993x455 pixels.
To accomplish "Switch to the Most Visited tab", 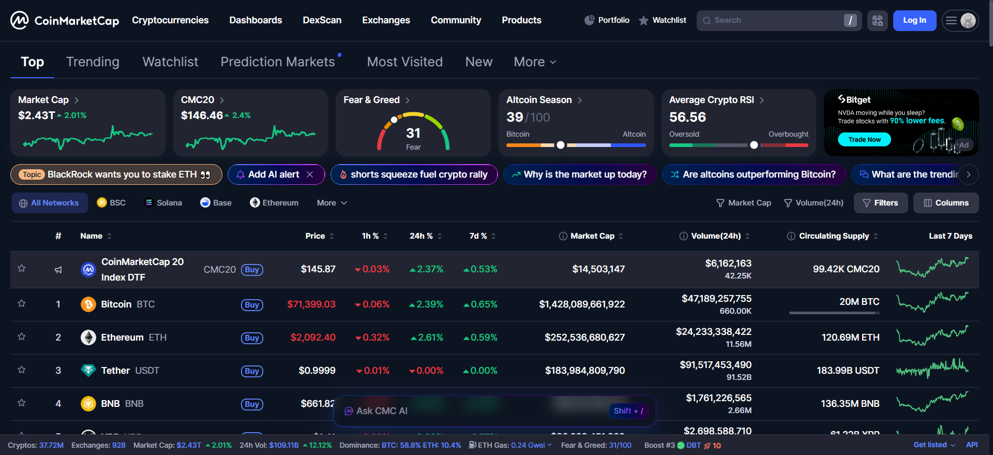I will 405,62.
